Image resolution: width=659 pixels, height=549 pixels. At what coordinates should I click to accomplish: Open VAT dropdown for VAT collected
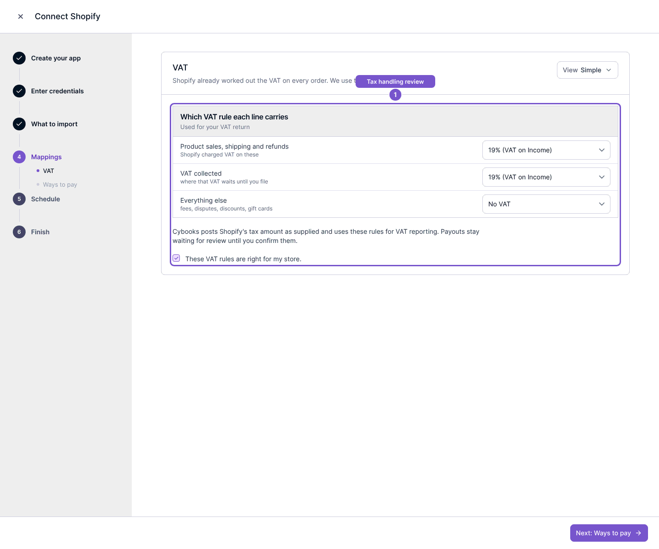click(x=546, y=177)
